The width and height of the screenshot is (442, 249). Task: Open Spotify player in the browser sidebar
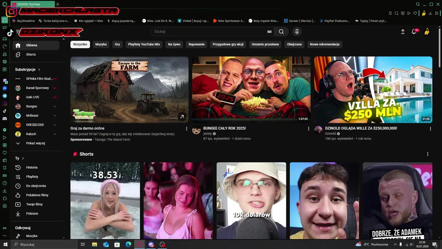5,130
